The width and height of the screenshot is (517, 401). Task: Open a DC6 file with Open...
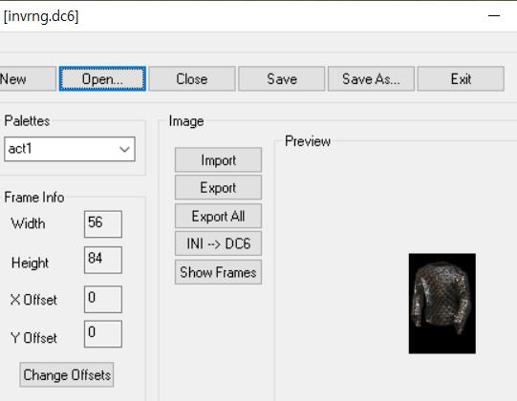tap(102, 78)
